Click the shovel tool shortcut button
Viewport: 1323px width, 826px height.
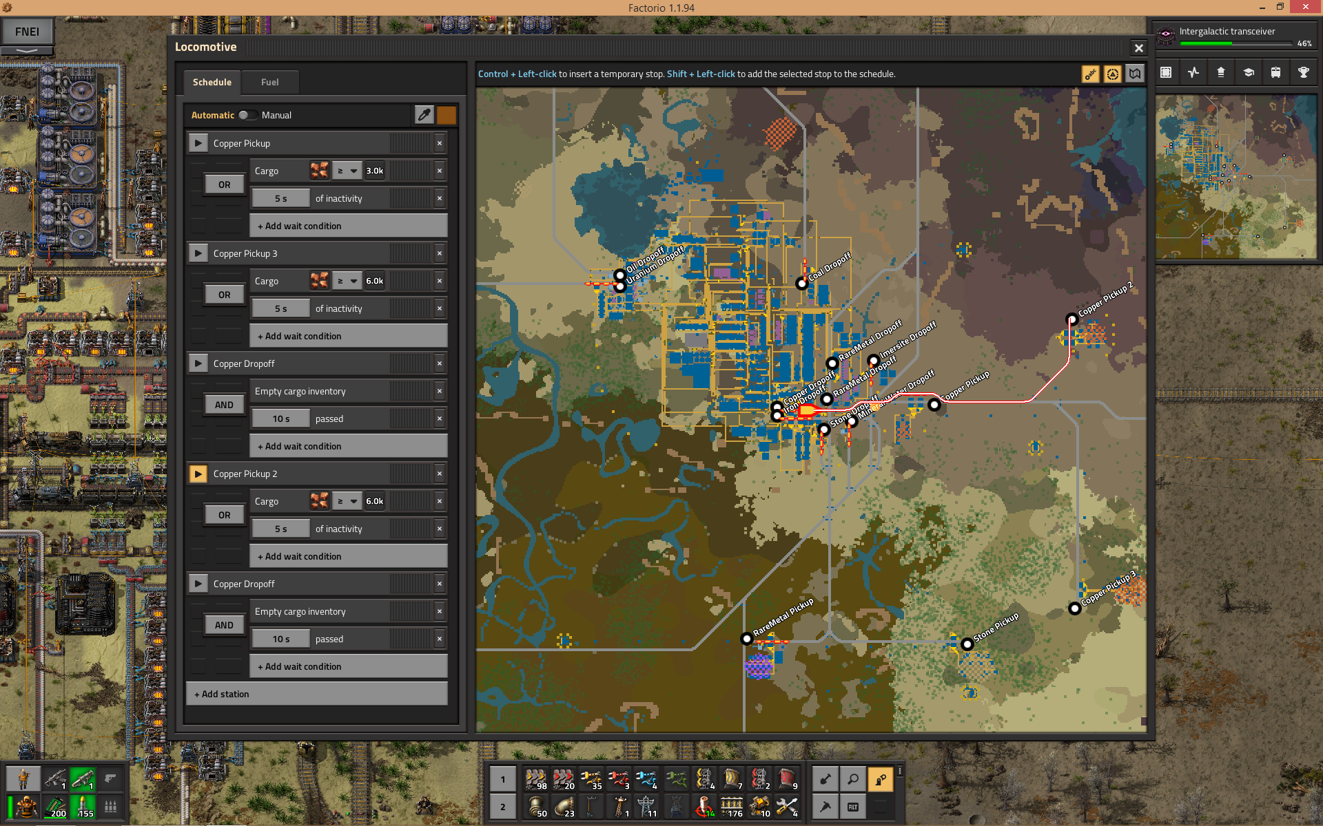pos(825,779)
